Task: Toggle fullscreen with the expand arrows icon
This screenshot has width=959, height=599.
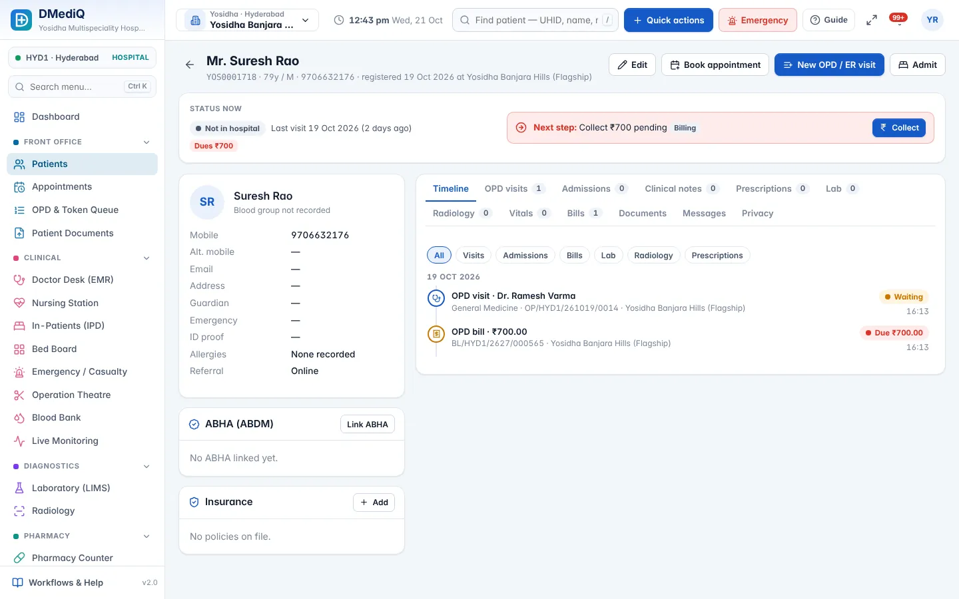Action: point(871,20)
